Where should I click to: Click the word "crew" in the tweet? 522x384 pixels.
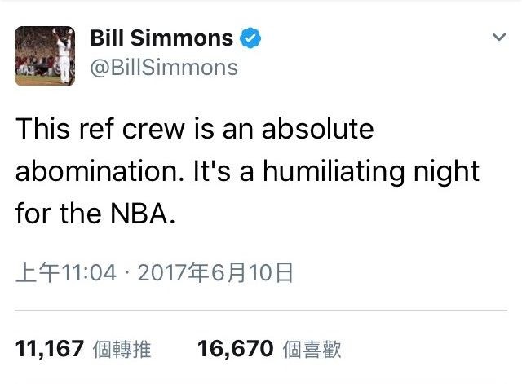point(153,130)
